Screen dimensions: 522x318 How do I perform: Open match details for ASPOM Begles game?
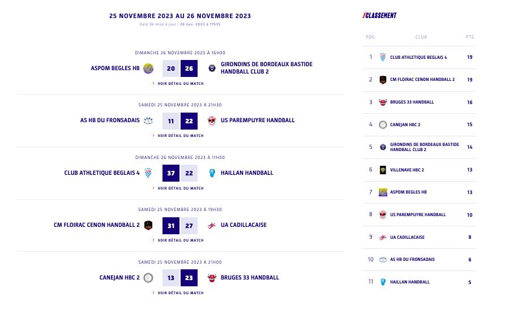(x=180, y=84)
